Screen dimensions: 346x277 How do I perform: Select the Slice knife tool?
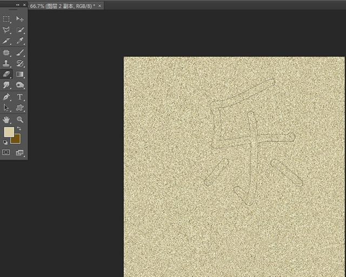pos(6,41)
